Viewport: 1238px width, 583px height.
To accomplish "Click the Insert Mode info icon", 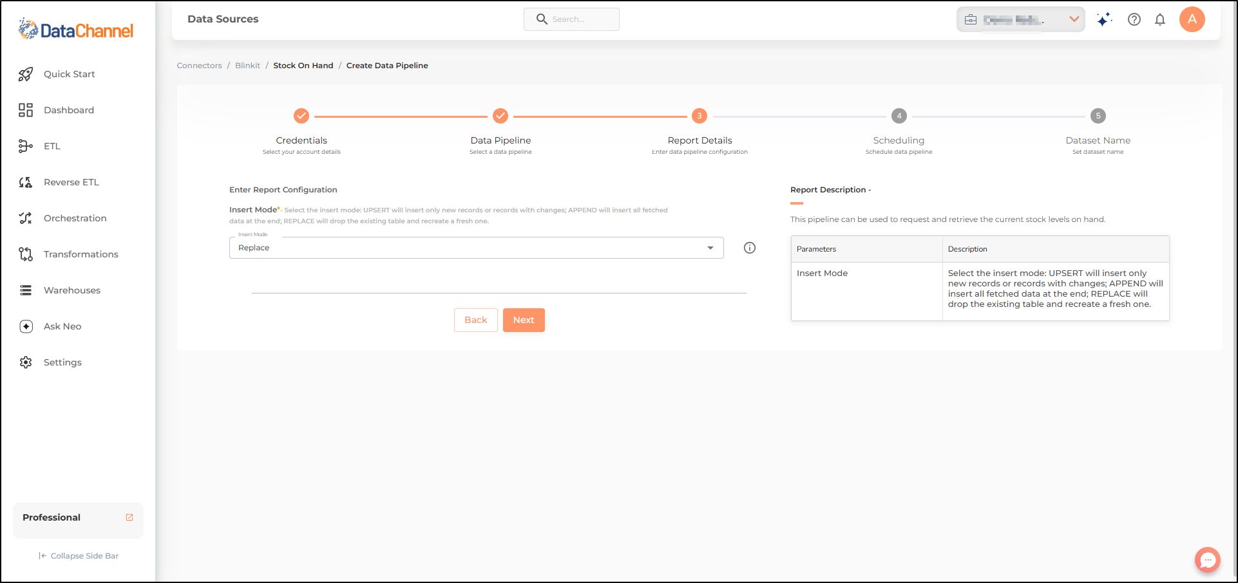I will coord(750,248).
